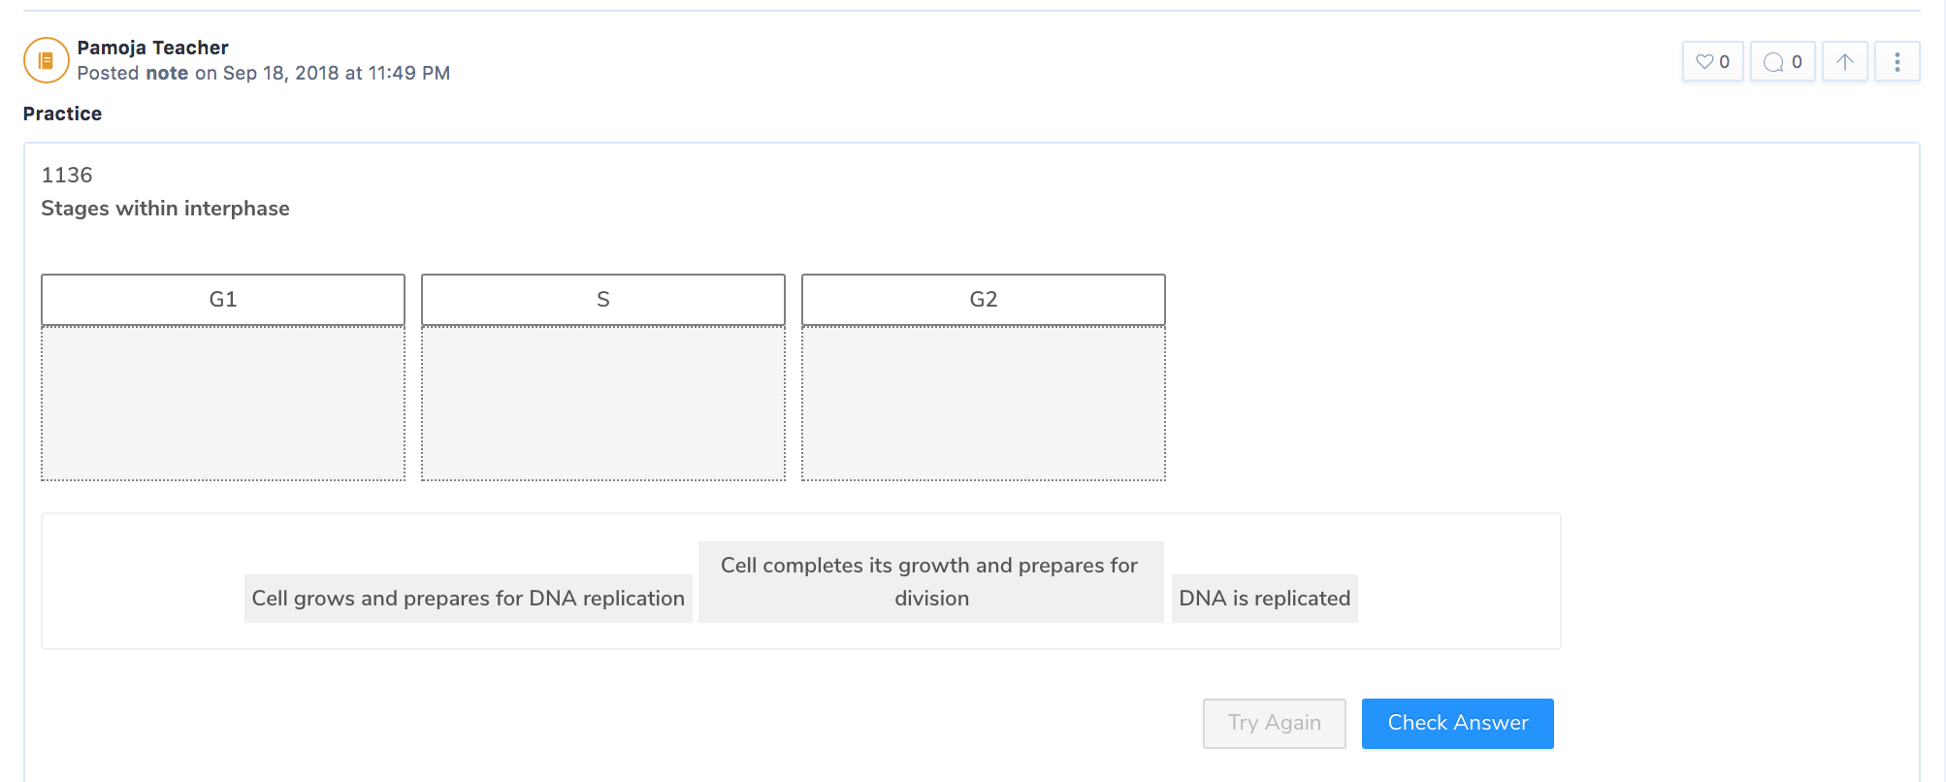Click the orange note avatar icon

point(46,60)
